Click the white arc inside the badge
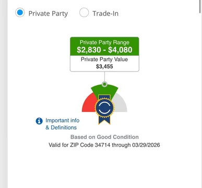The height and width of the screenshot is (188, 202). pyautogui.click(x=104, y=108)
